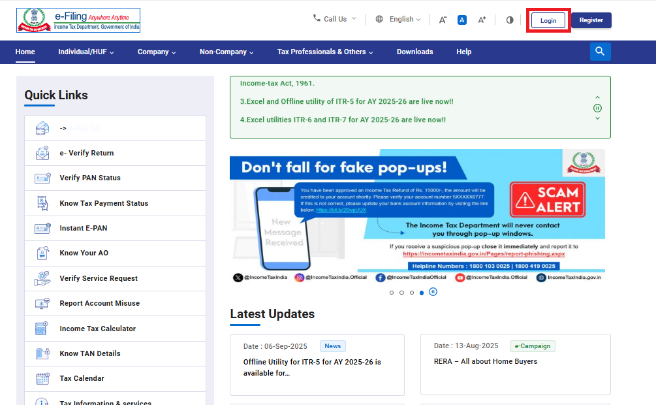656x405 pixels.
Task: Open the e-Verify Return quick link
Action: click(x=86, y=153)
